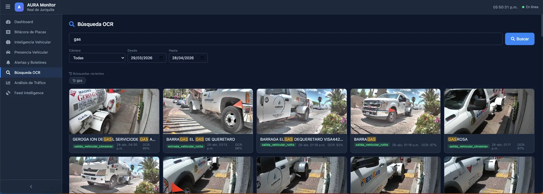
Task: Click the clock showing 05:50:31 p.m.
Action: [x=505, y=7]
